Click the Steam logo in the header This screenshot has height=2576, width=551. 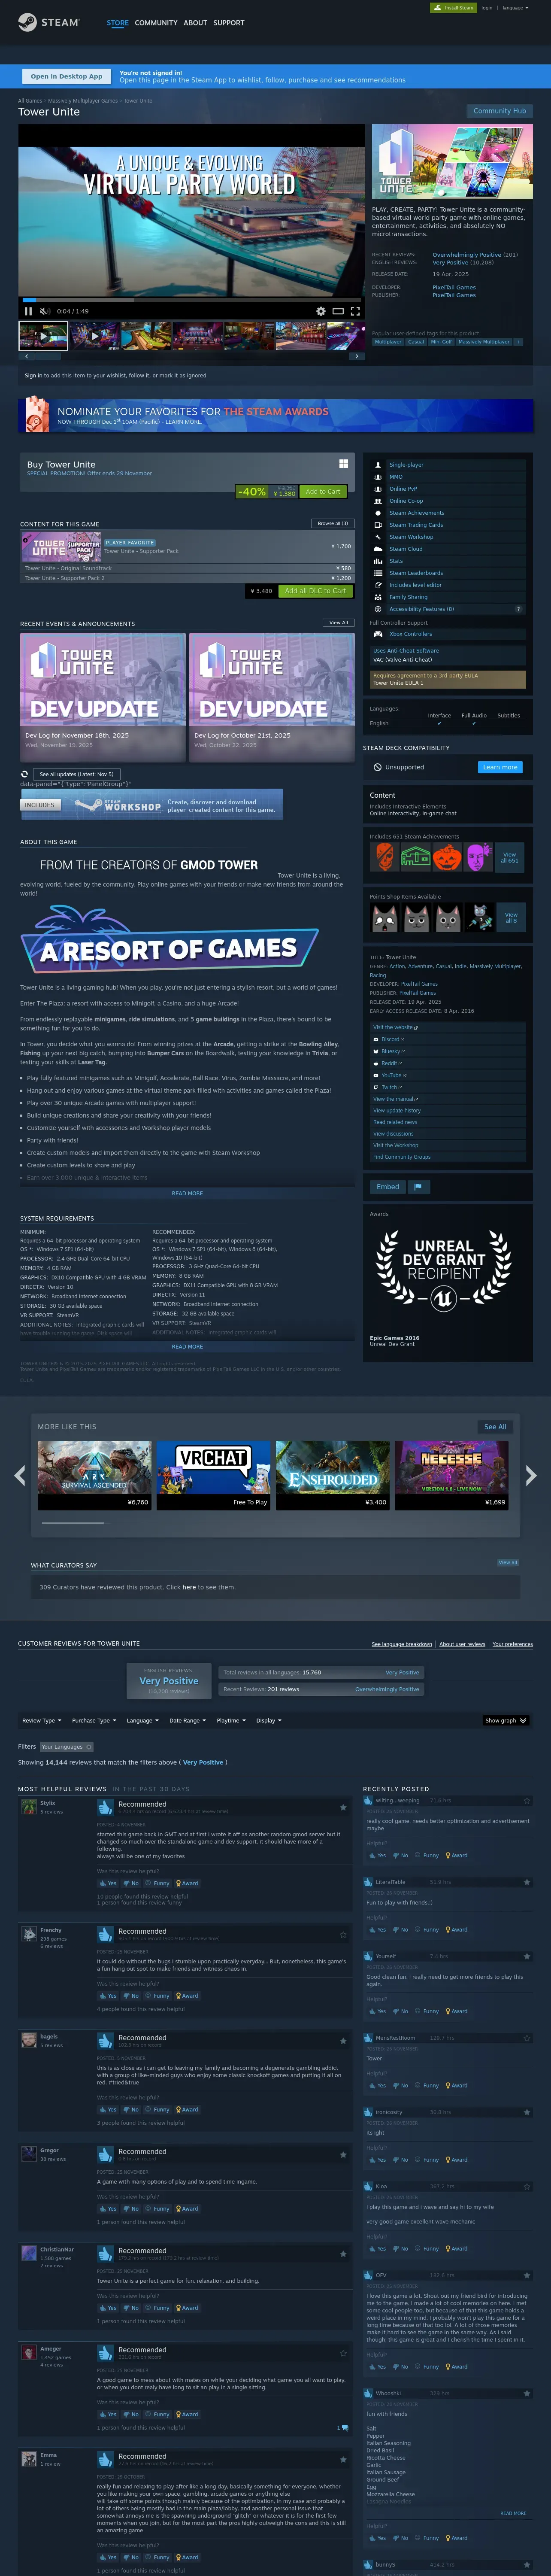pos(48,22)
